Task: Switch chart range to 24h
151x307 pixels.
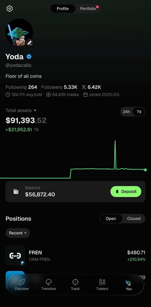Action: pyautogui.click(x=126, y=112)
